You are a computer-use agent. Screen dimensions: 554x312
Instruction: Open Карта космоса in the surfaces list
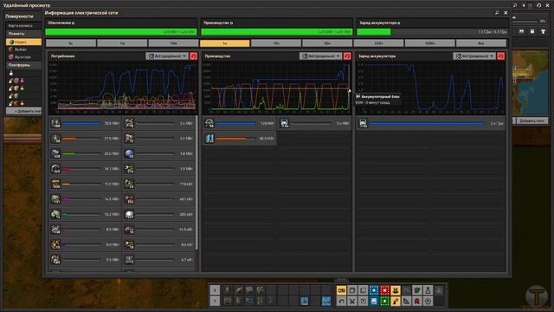tap(23, 25)
